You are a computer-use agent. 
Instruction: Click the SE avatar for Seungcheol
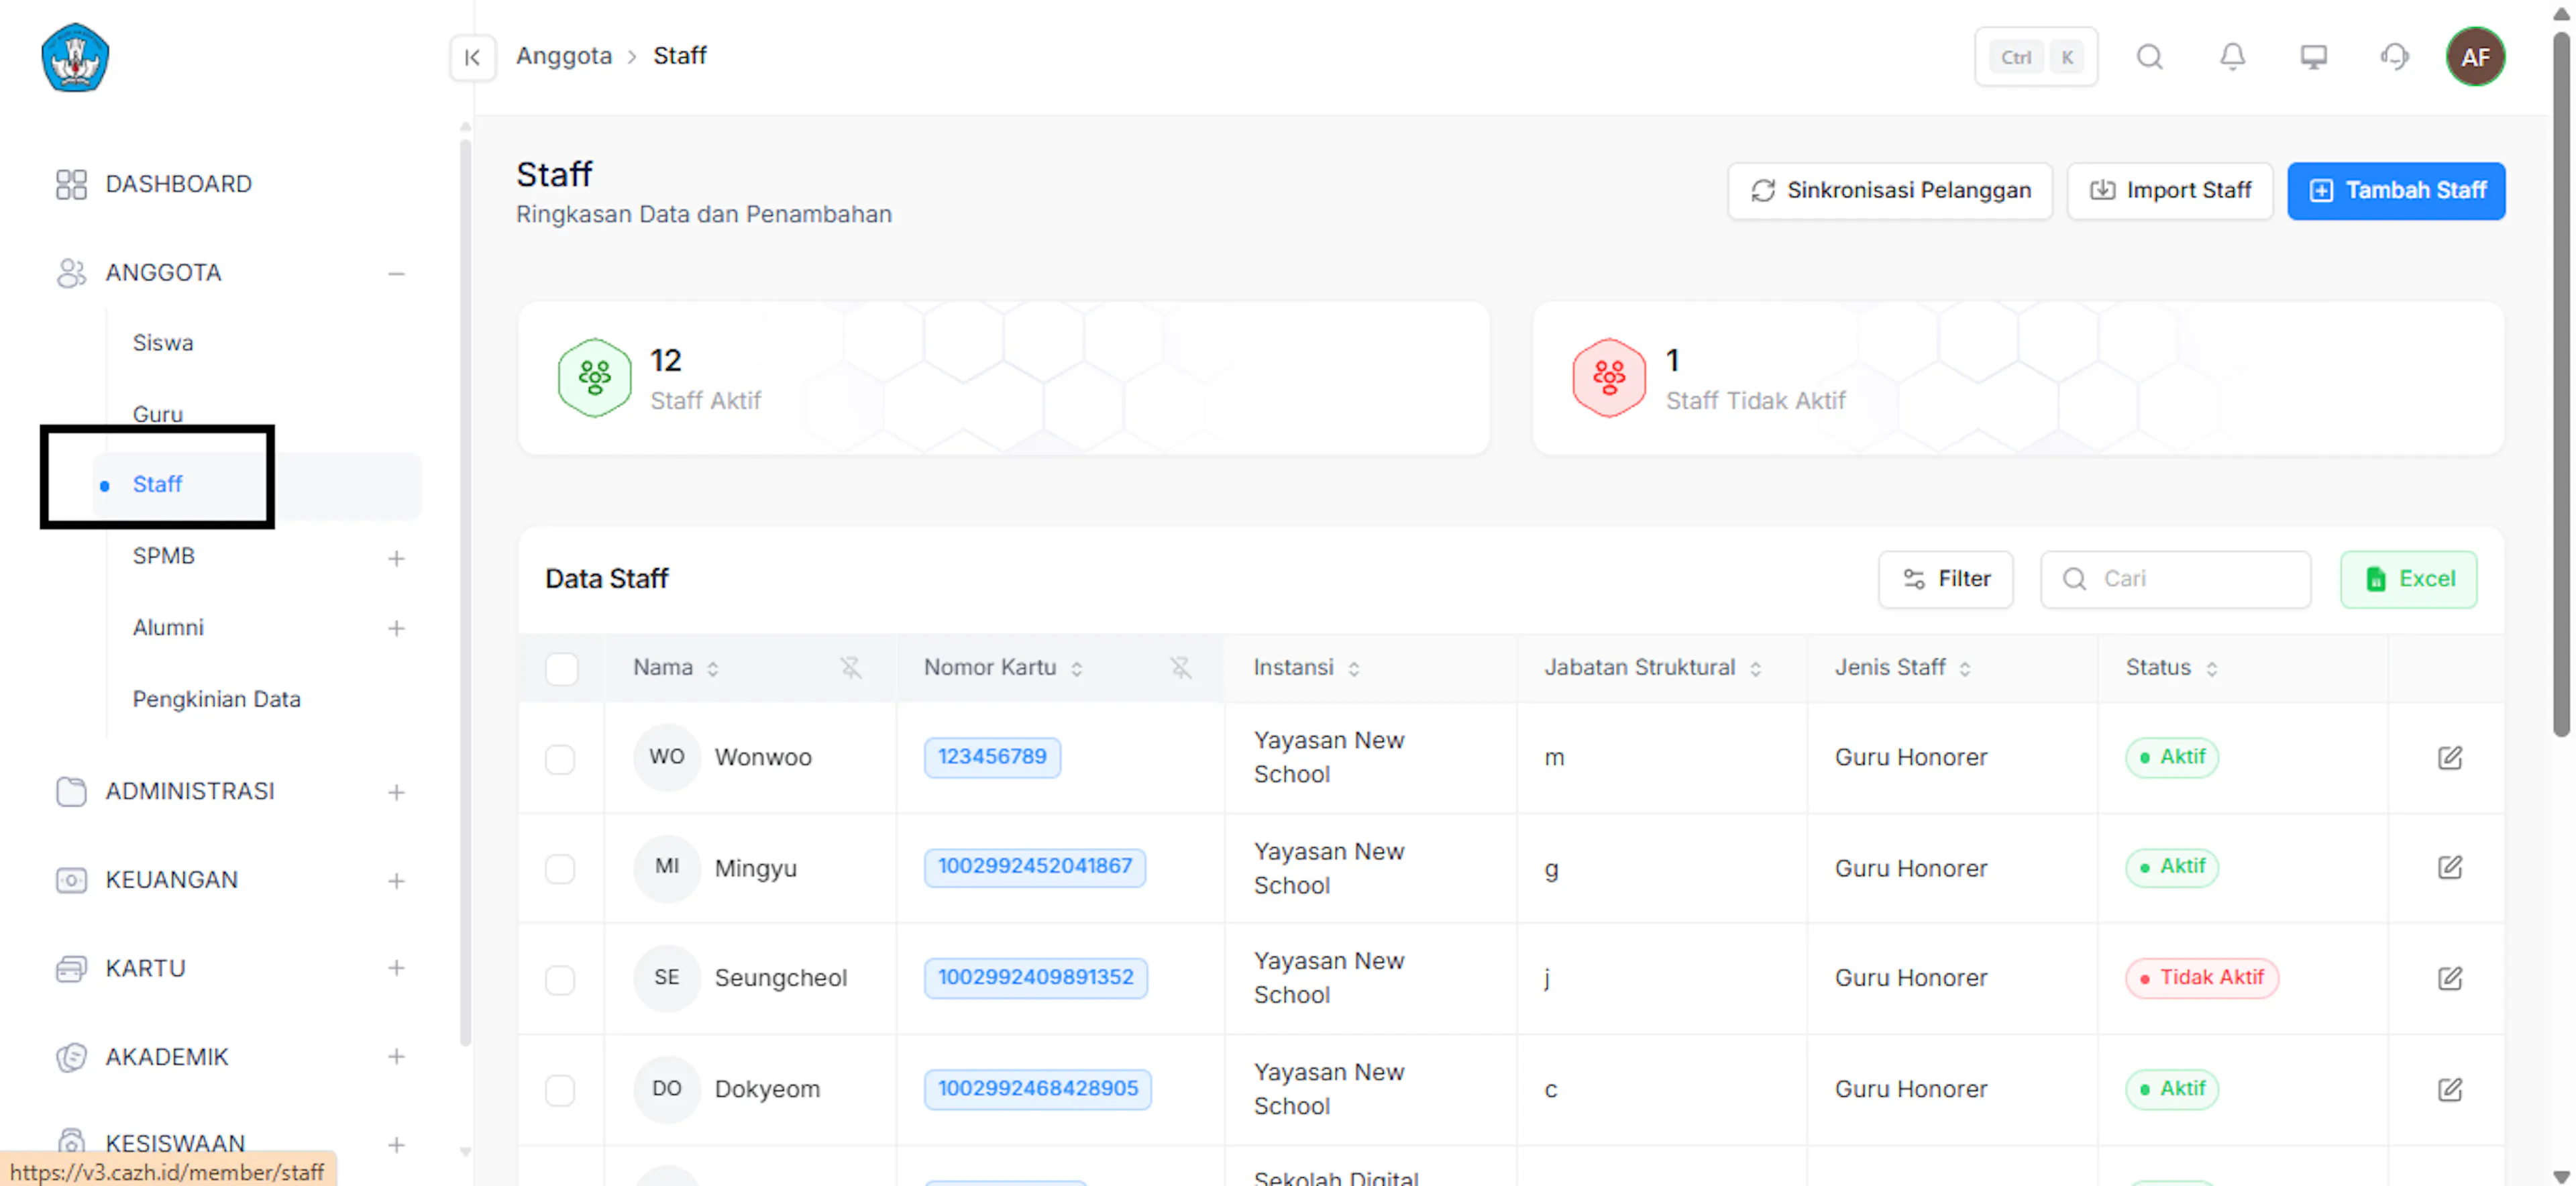[x=667, y=978]
